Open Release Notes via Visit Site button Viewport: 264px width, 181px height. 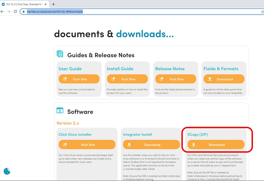coord(176,79)
